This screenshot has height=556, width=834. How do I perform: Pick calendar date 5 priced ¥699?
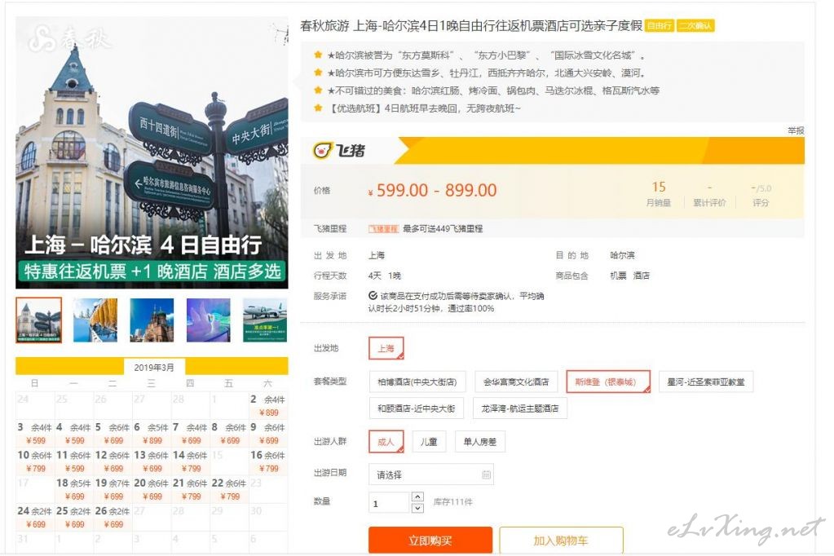pyautogui.click(x=113, y=434)
